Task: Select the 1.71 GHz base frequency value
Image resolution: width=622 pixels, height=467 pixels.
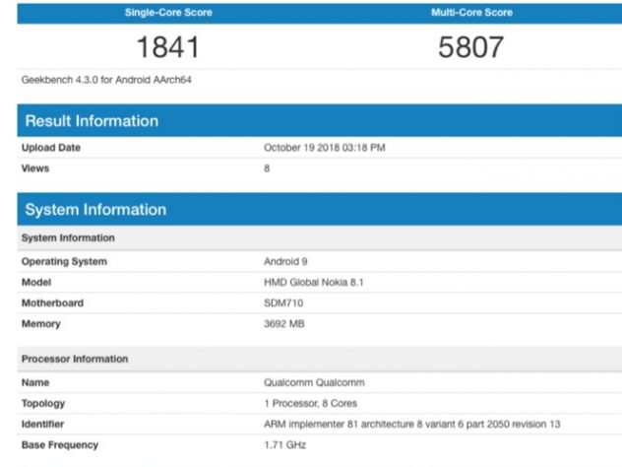Action: pos(286,445)
